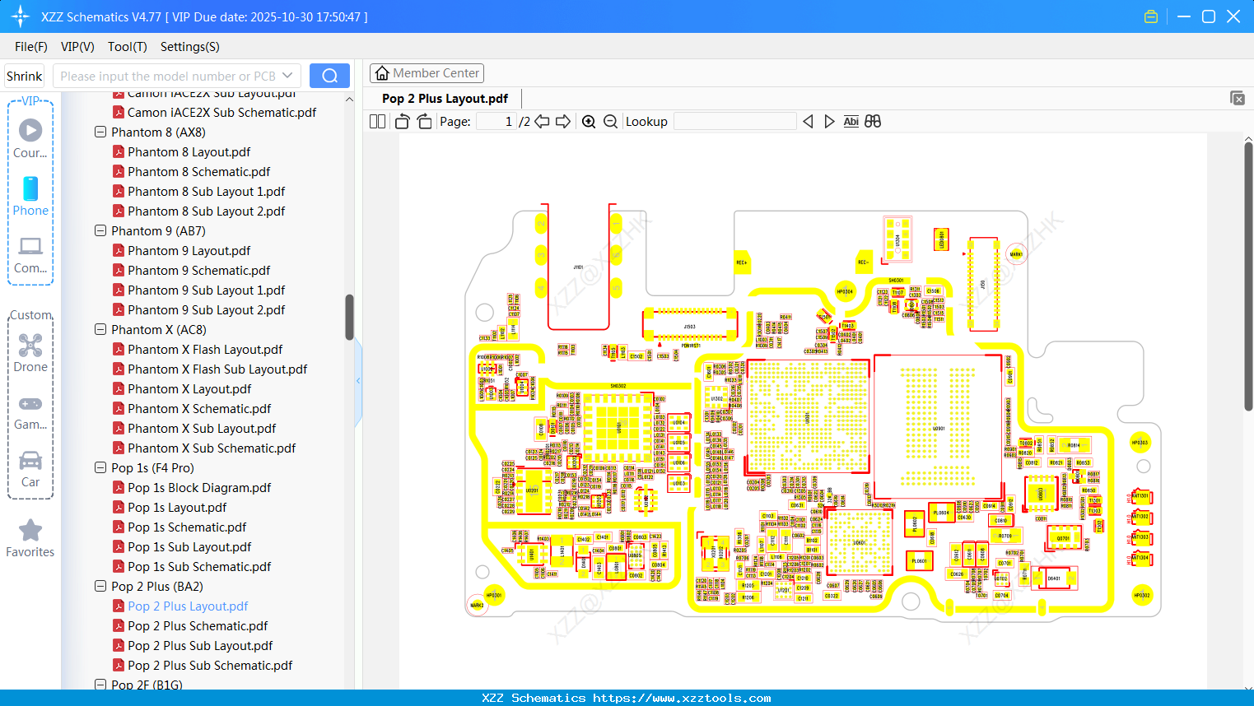This screenshot has height=706, width=1254.
Task: Rotate the page clockwise
Action: (424, 122)
